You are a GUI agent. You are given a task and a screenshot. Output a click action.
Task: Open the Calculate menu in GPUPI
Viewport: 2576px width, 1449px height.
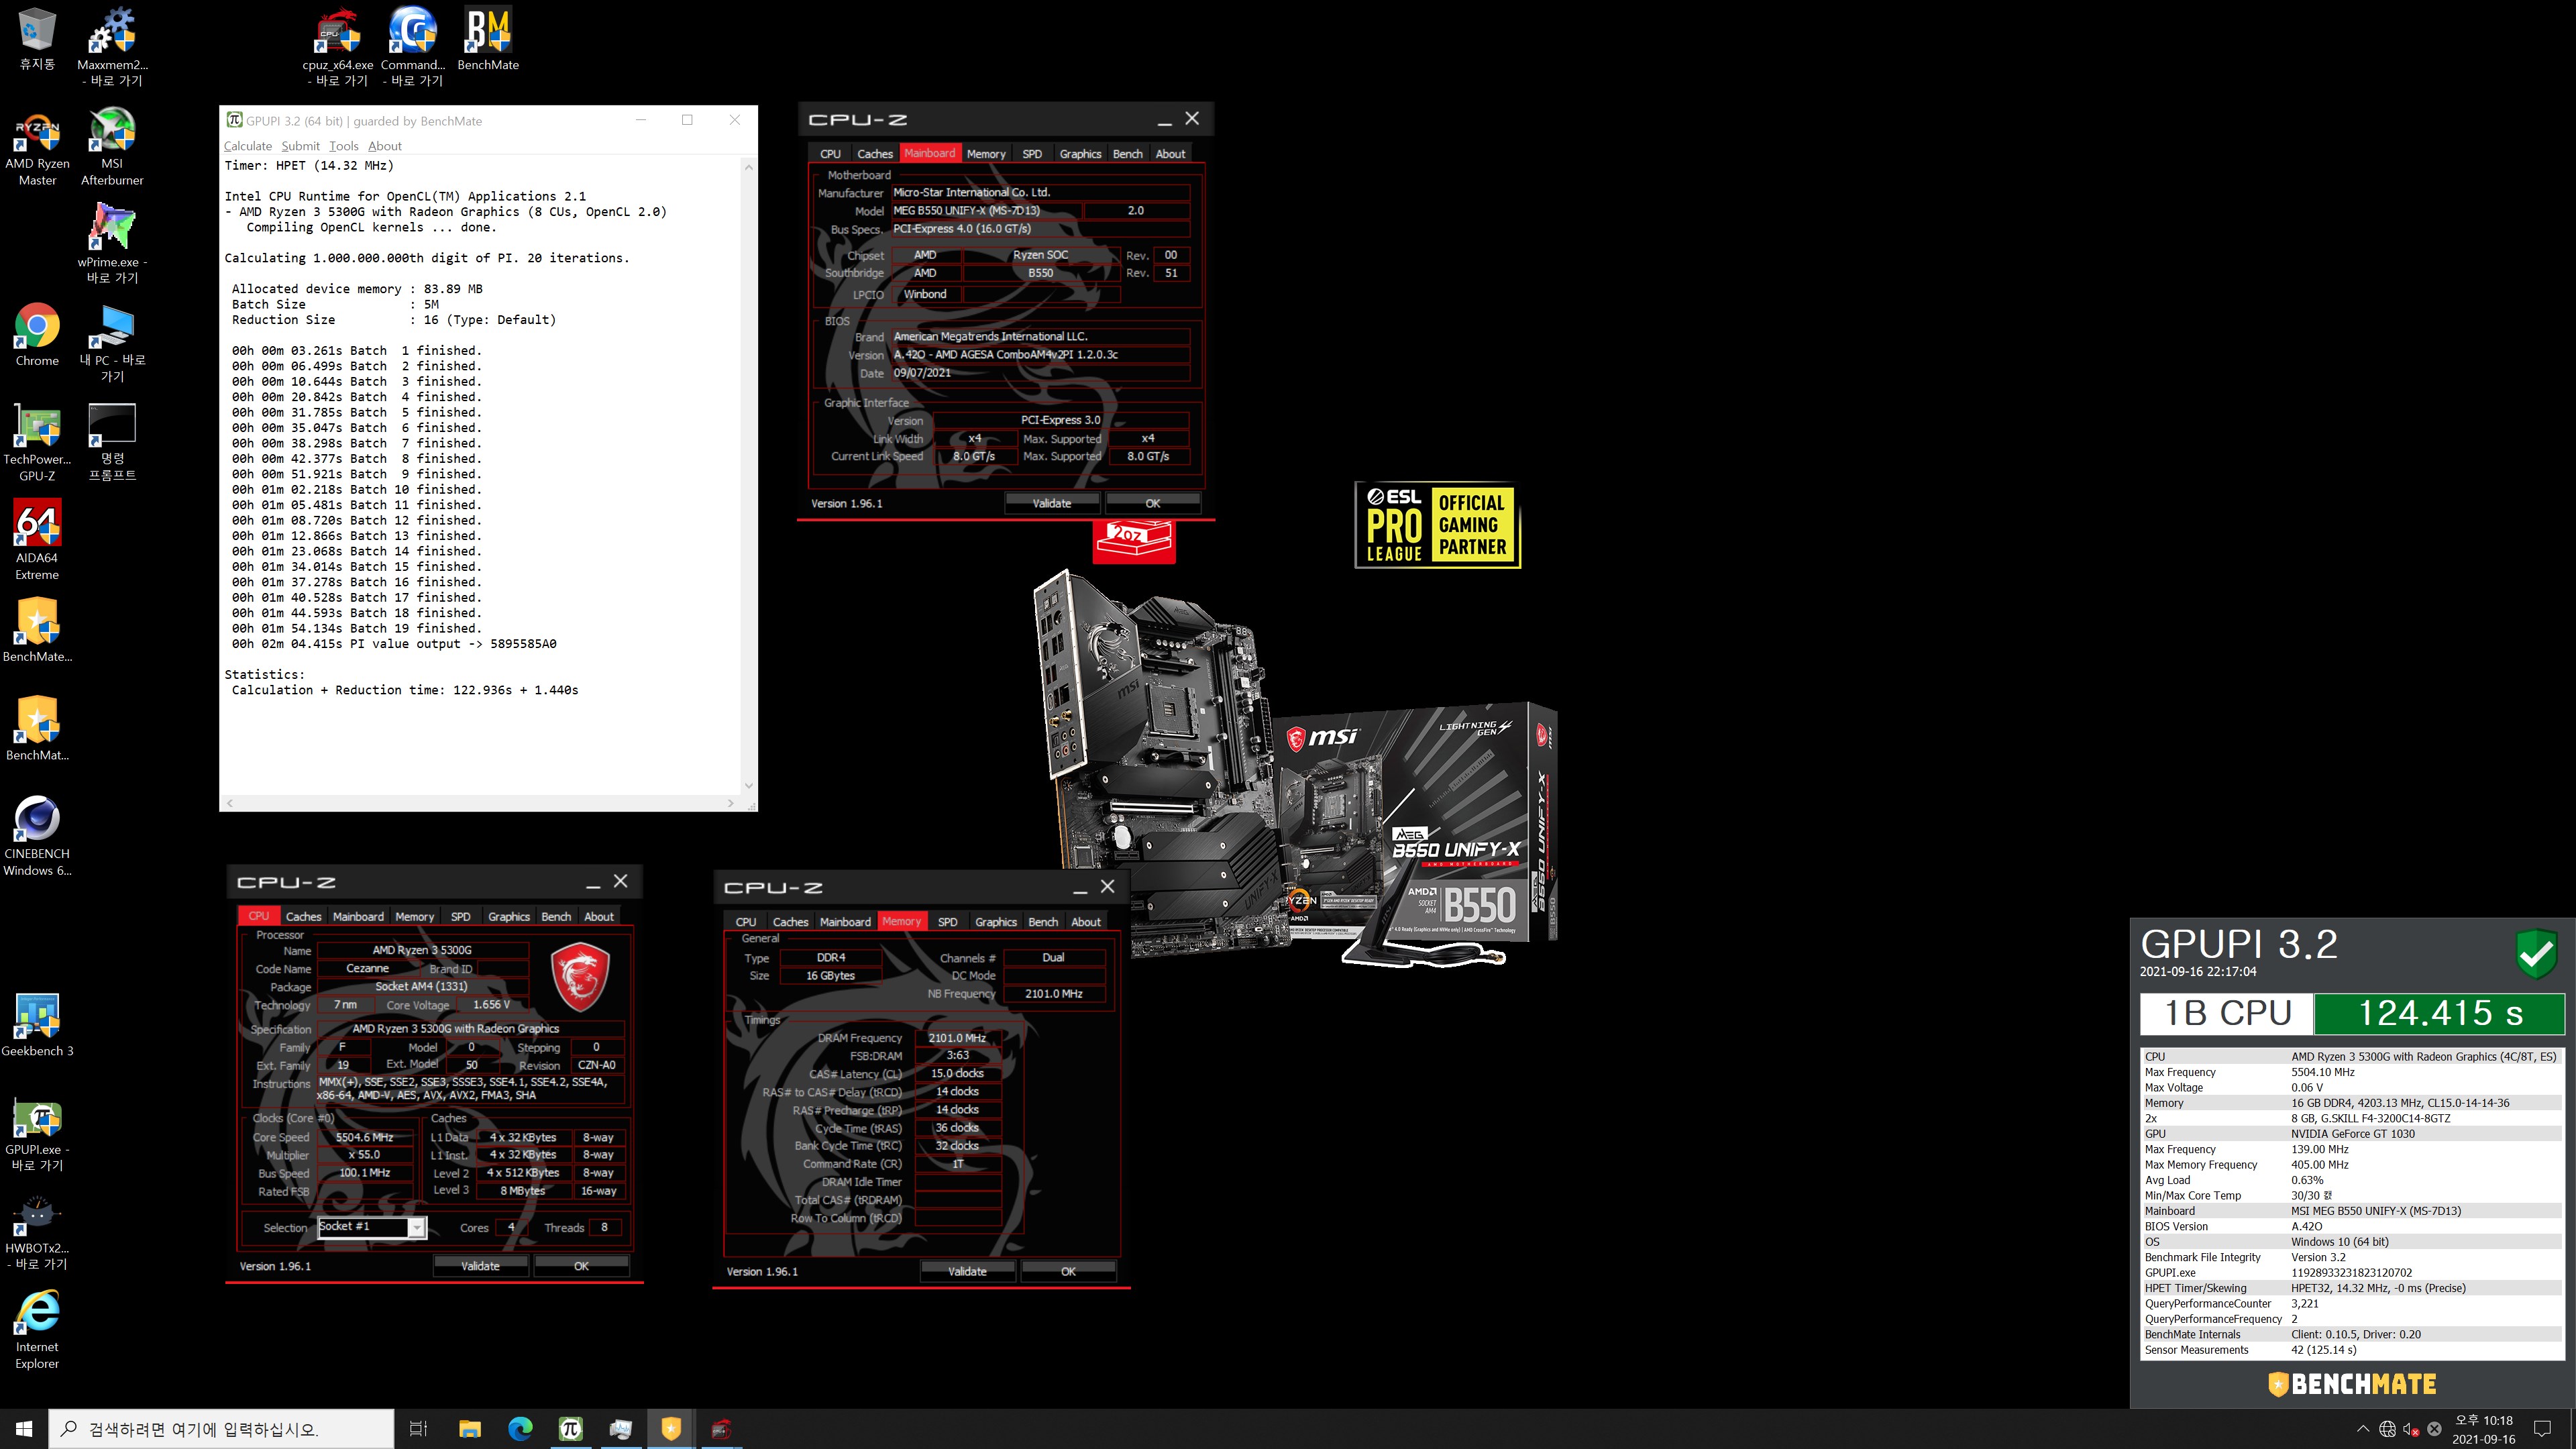248,146
